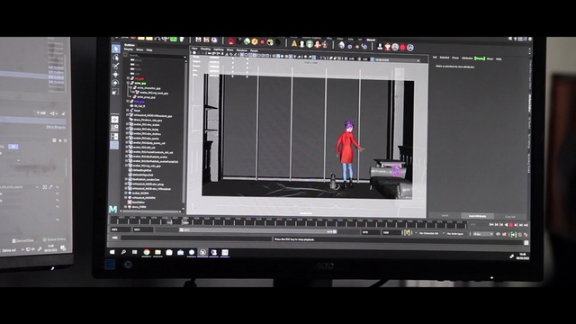576x324 pixels.
Task: Click the range slider bar below timeline
Action: (258, 230)
